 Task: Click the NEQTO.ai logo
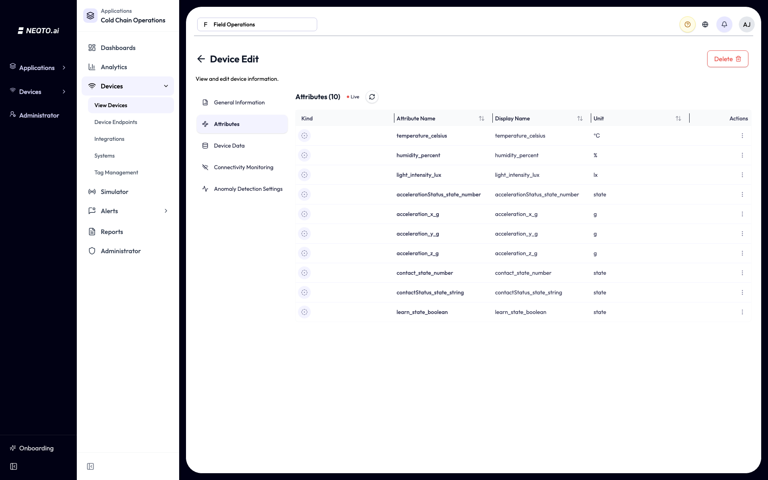pyautogui.click(x=38, y=31)
